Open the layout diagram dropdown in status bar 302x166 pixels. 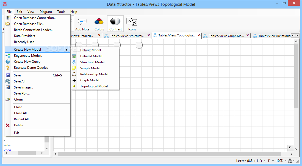291,161
